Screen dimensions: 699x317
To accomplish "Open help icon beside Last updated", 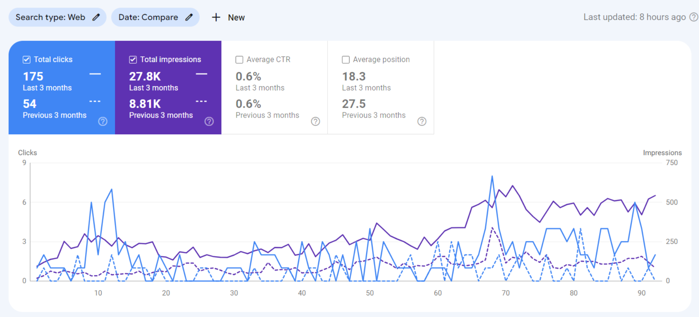I will pyautogui.click(x=693, y=17).
